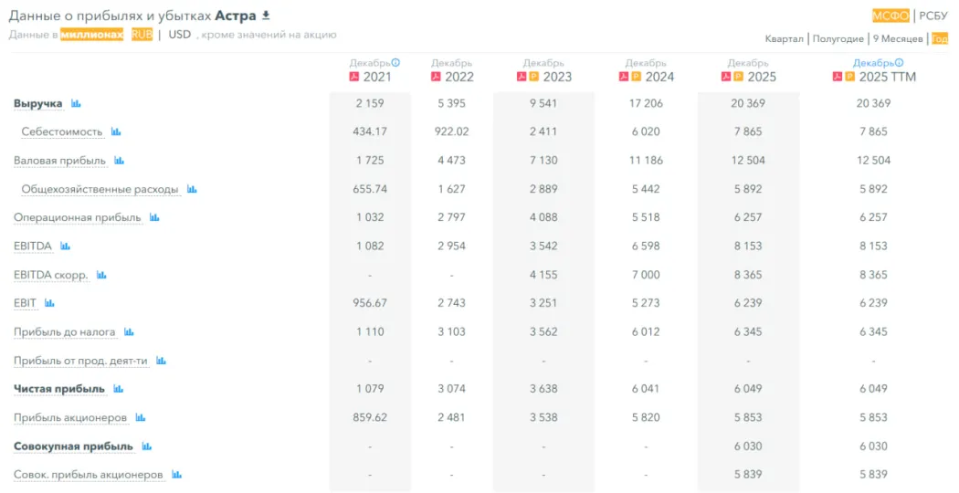Viewport: 959px width, 493px height.
Task: Switch period to Квартал
Action: (785, 38)
